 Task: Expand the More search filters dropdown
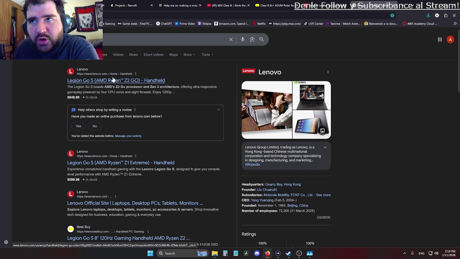tap(189, 55)
